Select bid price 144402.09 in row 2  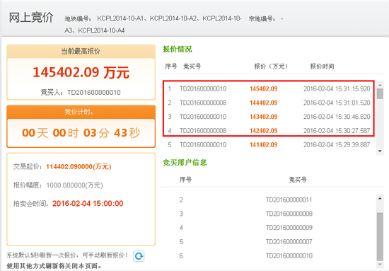[x=264, y=103]
